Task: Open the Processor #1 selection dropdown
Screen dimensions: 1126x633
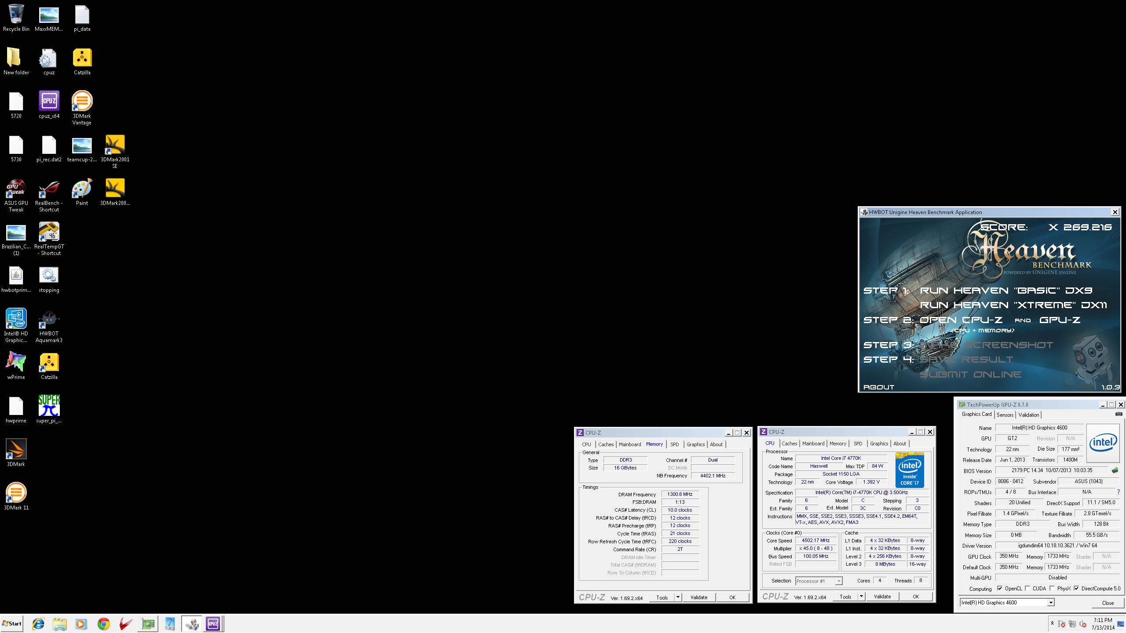Action: (x=819, y=581)
